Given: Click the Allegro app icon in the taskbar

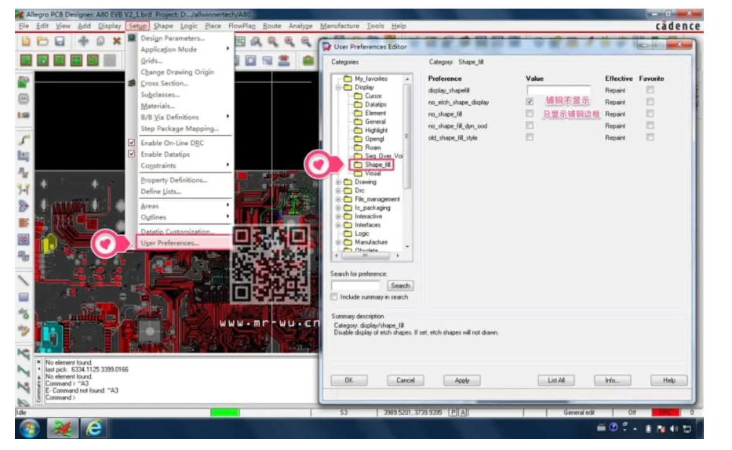Looking at the screenshot, I should pyautogui.click(x=62, y=428).
